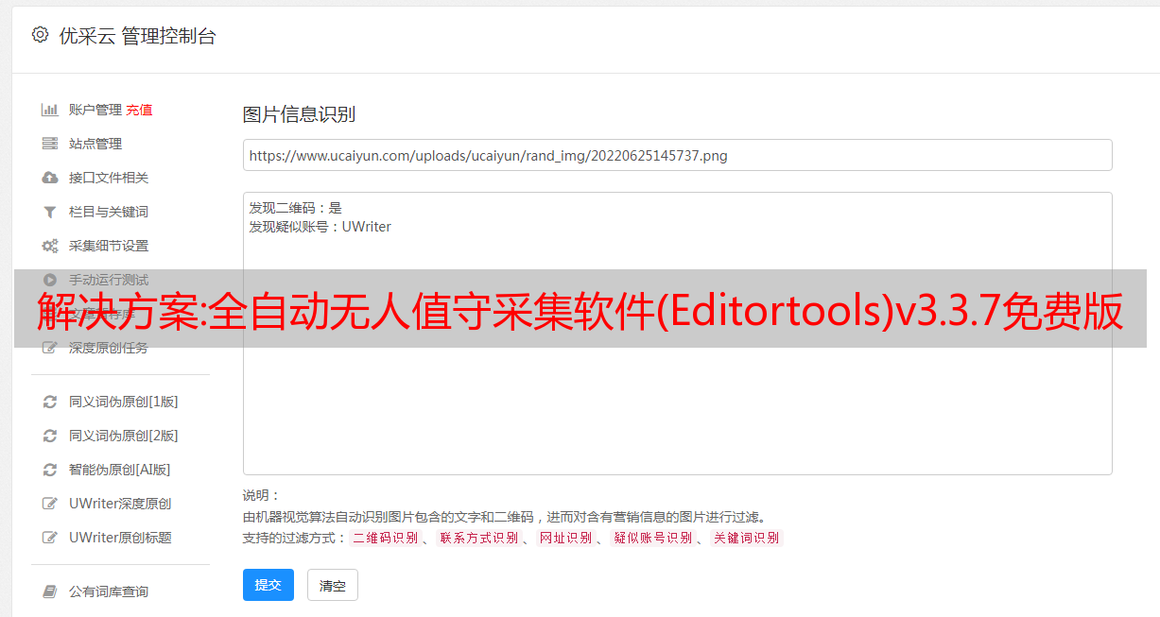The image size is (1160, 617).
Task: Click the 疑似账号识别 tag
Action: (652, 538)
